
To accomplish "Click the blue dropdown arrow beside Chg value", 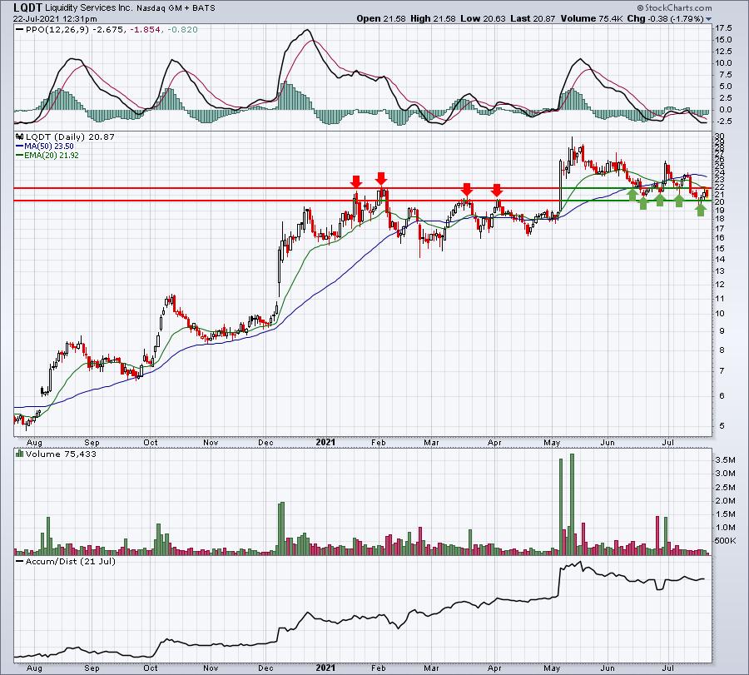I will [708, 19].
